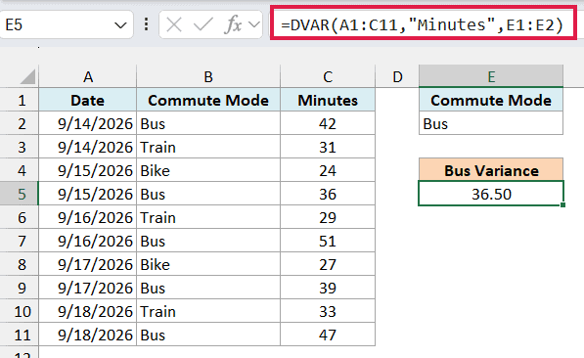Click the Minutes cell showing 39
This screenshot has height=358, width=584.
328,288
